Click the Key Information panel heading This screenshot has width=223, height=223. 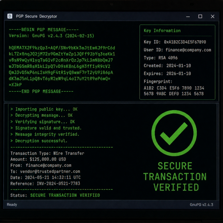(x=162, y=30)
